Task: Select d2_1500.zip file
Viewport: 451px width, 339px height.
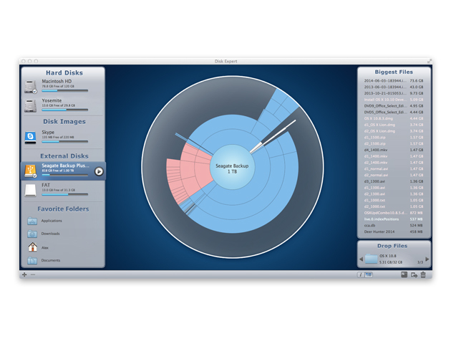Action: [x=394, y=144]
